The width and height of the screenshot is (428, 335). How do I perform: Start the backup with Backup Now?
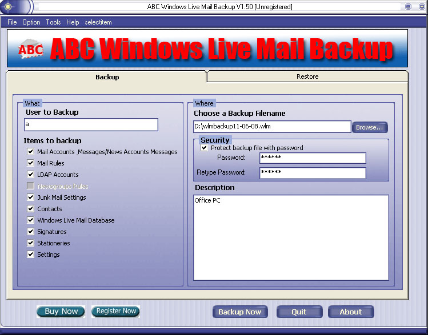click(x=240, y=312)
